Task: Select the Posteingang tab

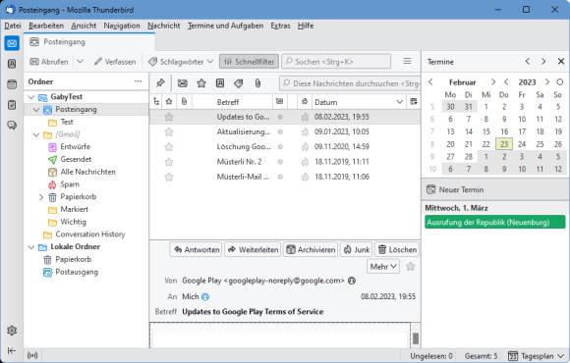Action: pyautogui.click(x=89, y=42)
